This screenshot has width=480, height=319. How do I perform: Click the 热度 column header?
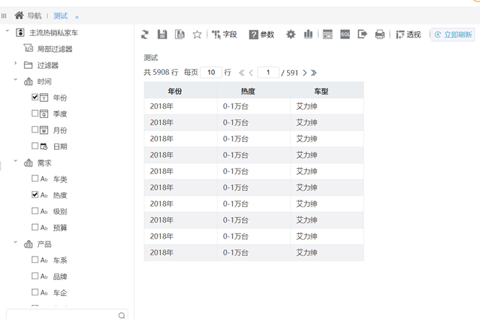pyautogui.click(x=254, y=91)
